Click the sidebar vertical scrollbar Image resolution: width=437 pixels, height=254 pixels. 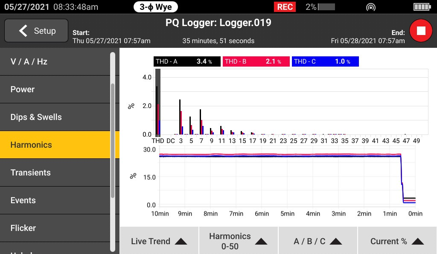112,141
